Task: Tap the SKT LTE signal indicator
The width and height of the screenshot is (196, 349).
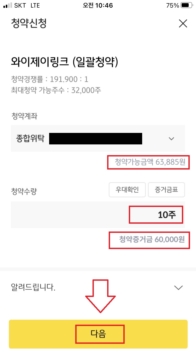Action: point(21,5)
